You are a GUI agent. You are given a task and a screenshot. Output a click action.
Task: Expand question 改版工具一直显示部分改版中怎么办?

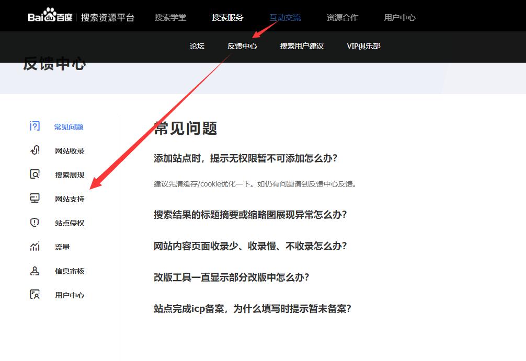(x=232, y=277)
